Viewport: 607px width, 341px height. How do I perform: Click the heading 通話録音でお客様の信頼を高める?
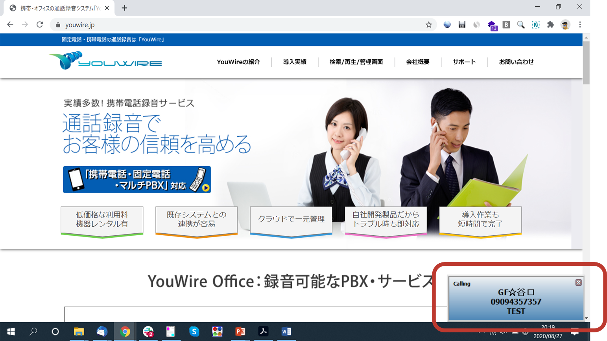pos(157,134)
